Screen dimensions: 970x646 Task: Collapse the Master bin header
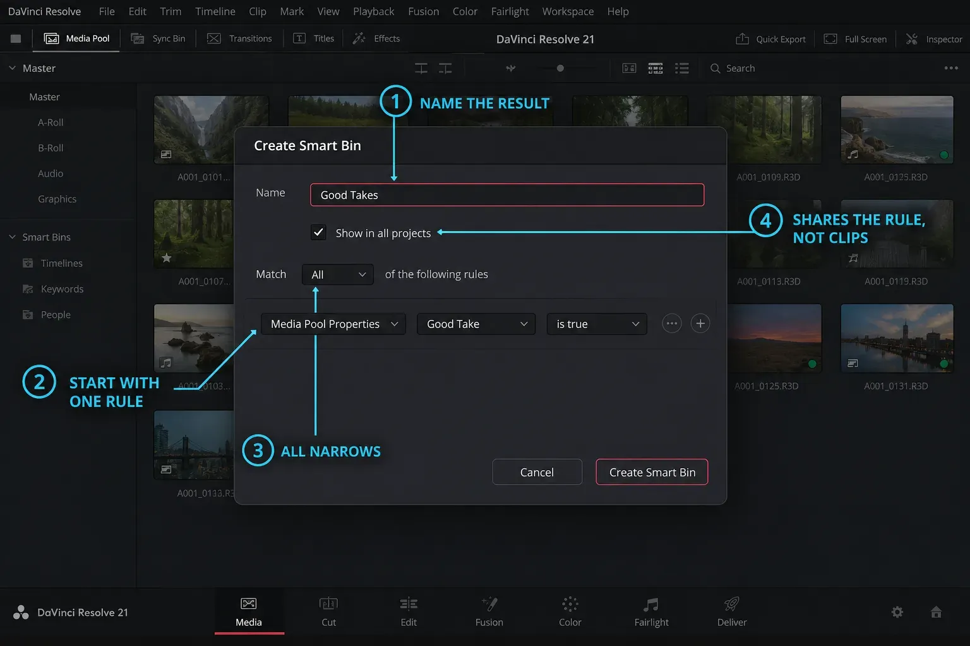[x=12, y=68]
